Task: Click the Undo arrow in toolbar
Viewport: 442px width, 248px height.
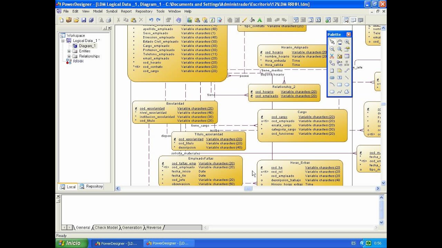Action: pos(151,20)
